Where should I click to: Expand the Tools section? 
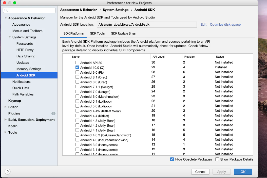pyautogui.click(x=6, y=132)
